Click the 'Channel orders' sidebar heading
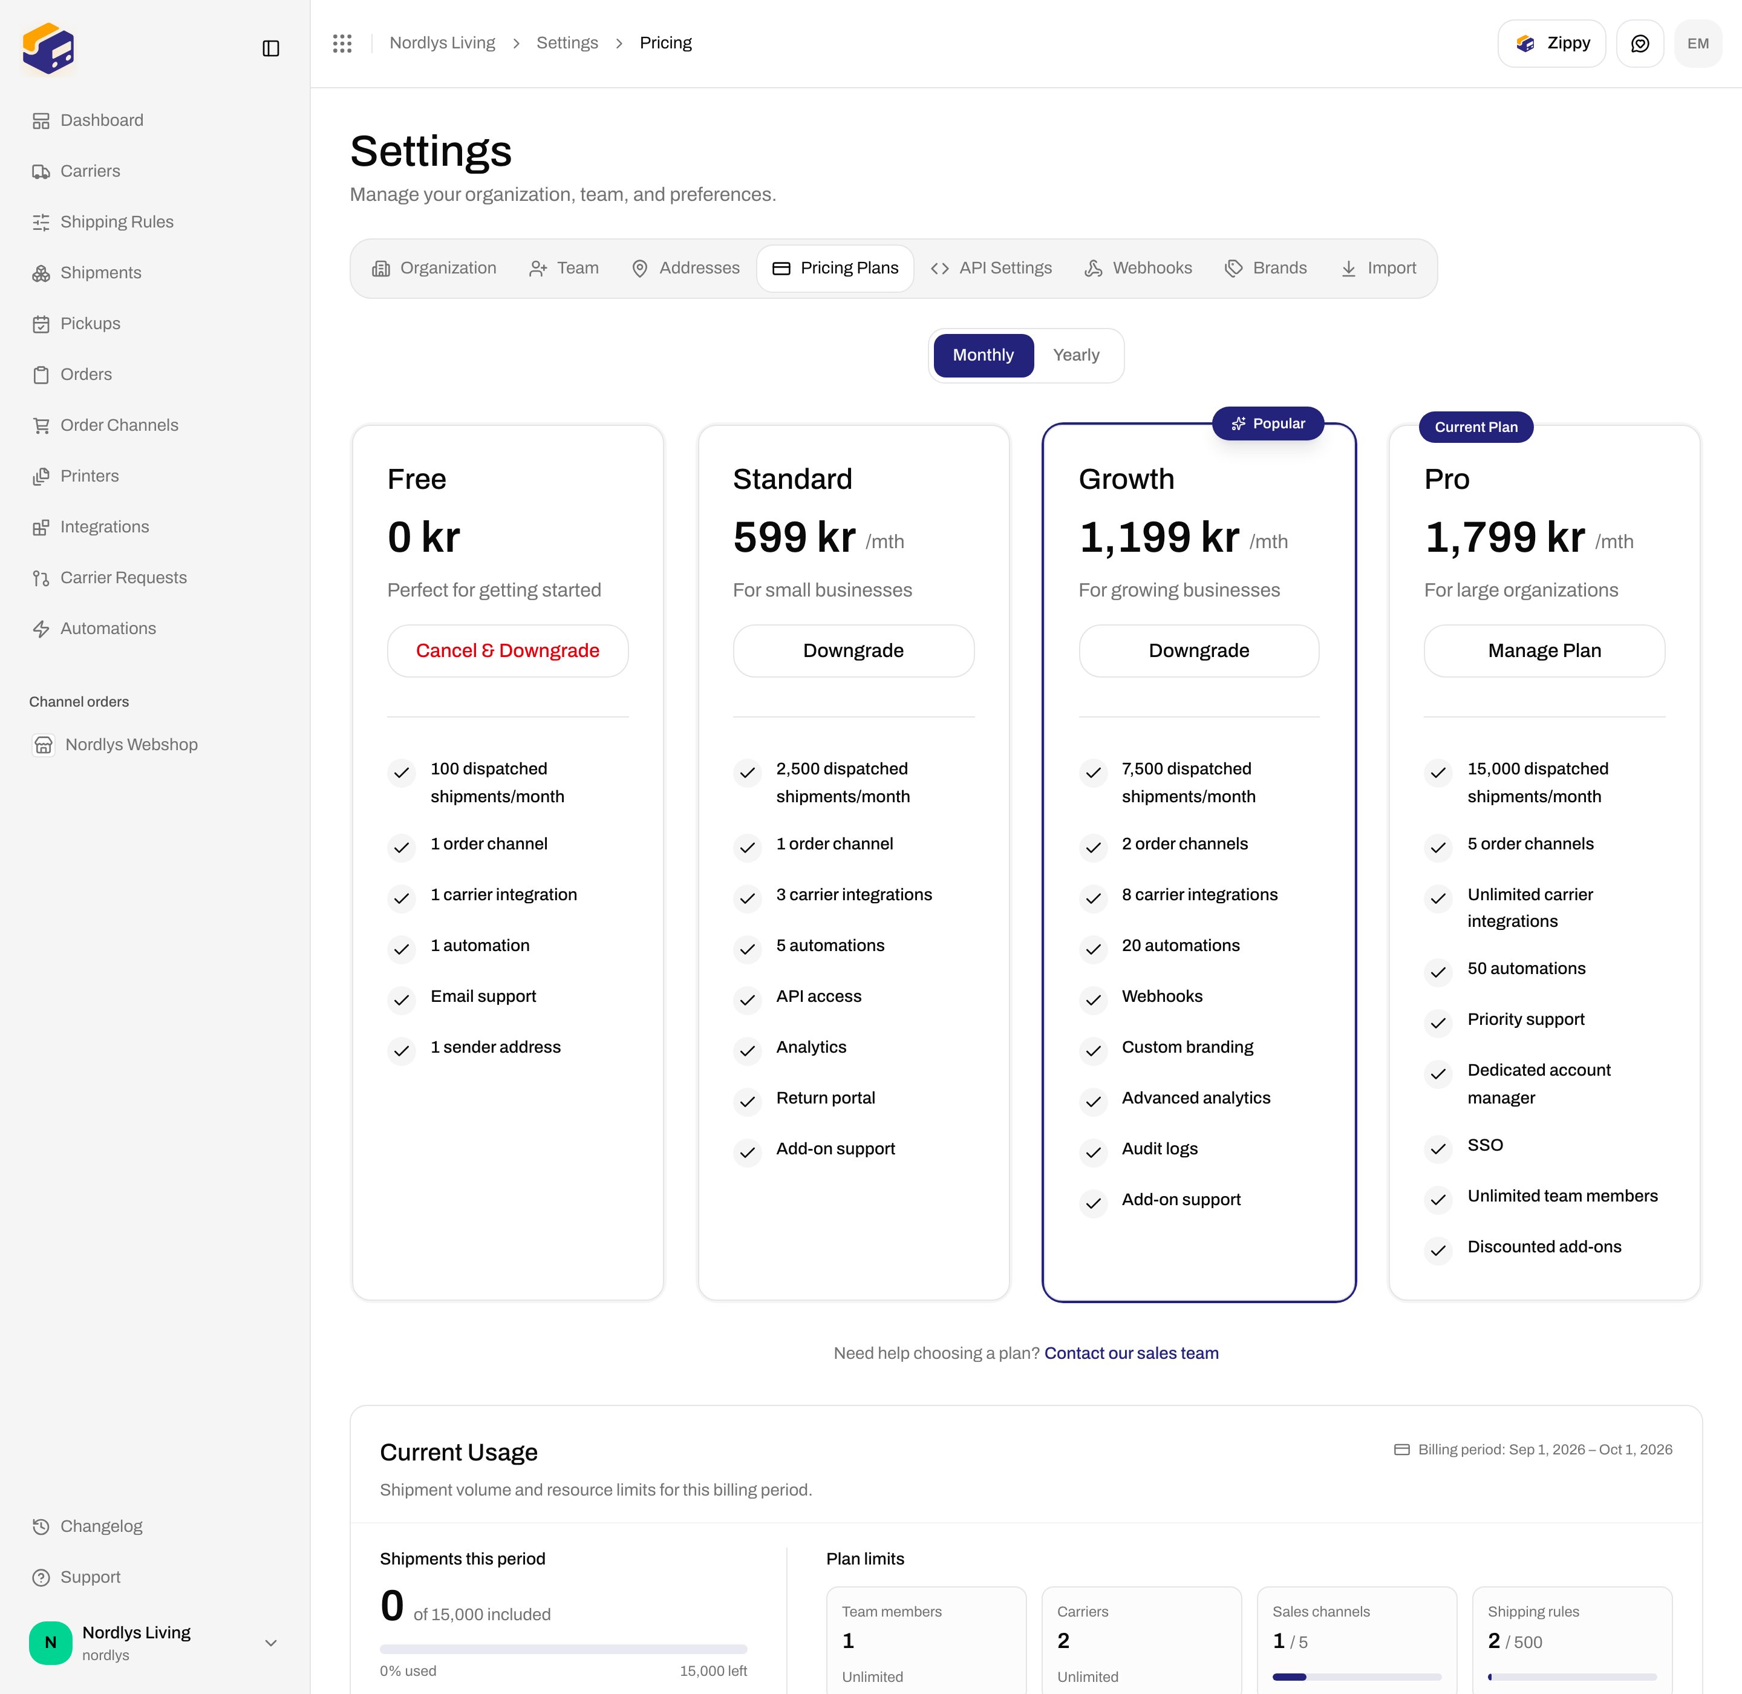 point(79,702)
